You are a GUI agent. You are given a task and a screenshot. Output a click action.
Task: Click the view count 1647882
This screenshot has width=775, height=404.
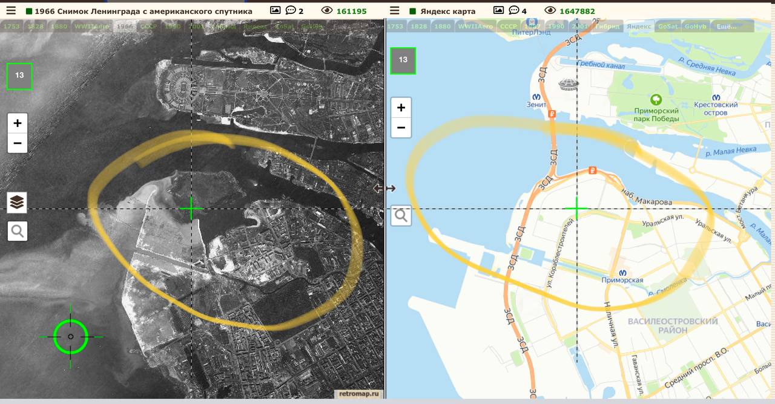[578, 11]
